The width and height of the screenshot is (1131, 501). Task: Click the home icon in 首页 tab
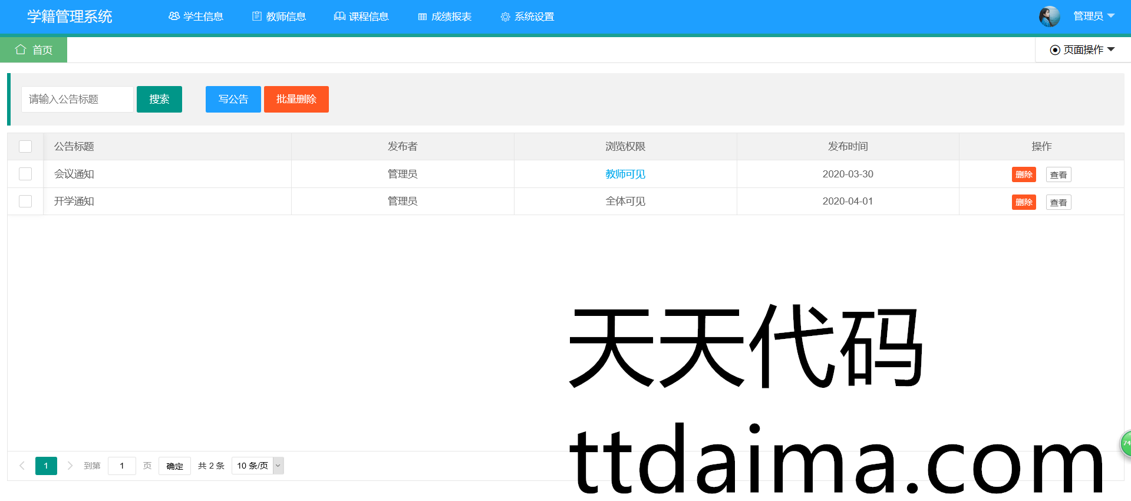pyautogui.click(x=21, y=50)
